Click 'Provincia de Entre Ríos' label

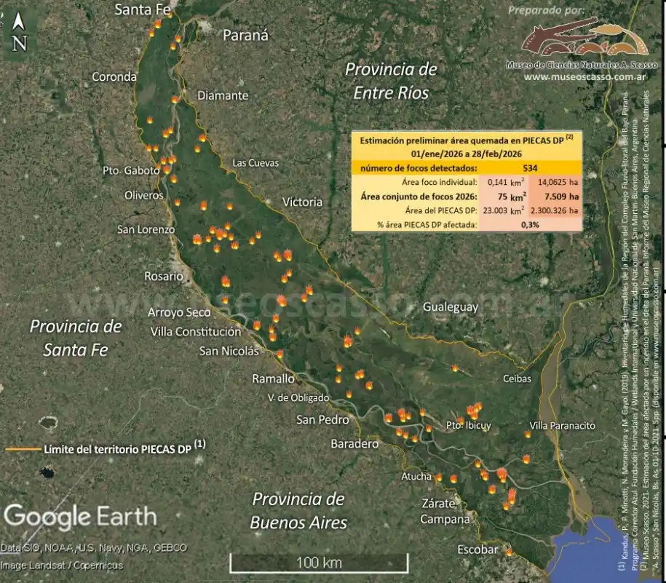(x=391, y=81)
